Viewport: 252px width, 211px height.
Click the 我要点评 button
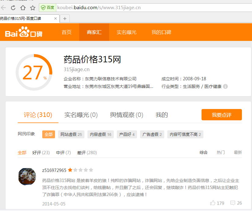pos(222,115)
